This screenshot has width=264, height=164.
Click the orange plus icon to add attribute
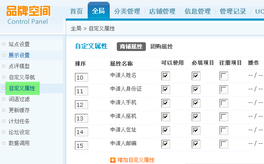tap(113, 160)
